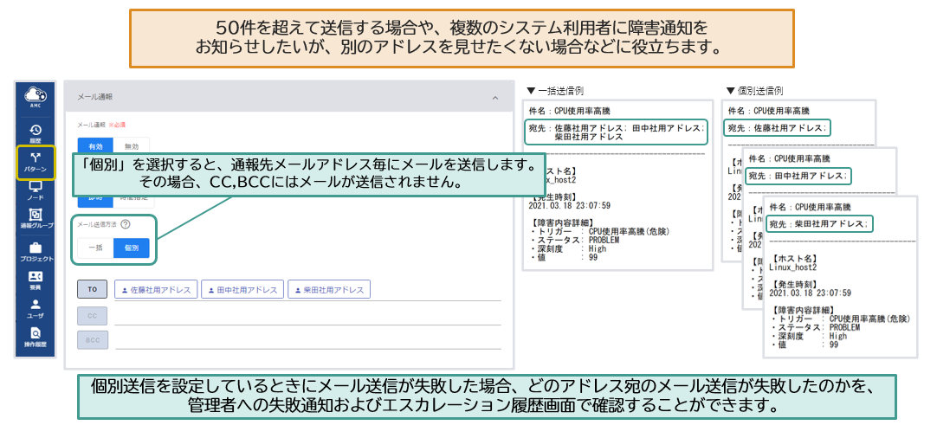Open the 履歴 history page
The width and height of the screenshot is (937, 425).
click(36, 132)
